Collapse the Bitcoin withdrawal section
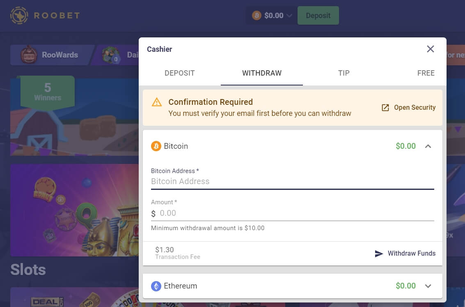Screen dimensions: 465x307 pyautogui.click(x=428, y=146)
